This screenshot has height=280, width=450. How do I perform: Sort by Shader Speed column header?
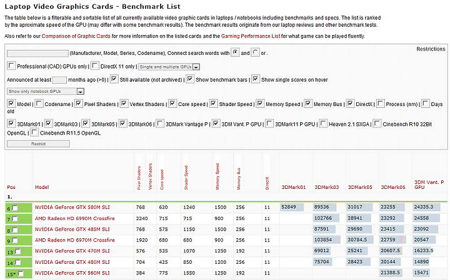pyautogui.click(x=186, y=178)
